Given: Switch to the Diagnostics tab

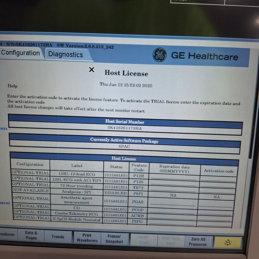Looking at the screenshot, I should (66, 54).
